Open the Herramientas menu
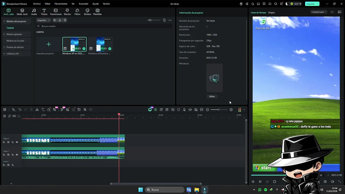 tap(61, 4)
